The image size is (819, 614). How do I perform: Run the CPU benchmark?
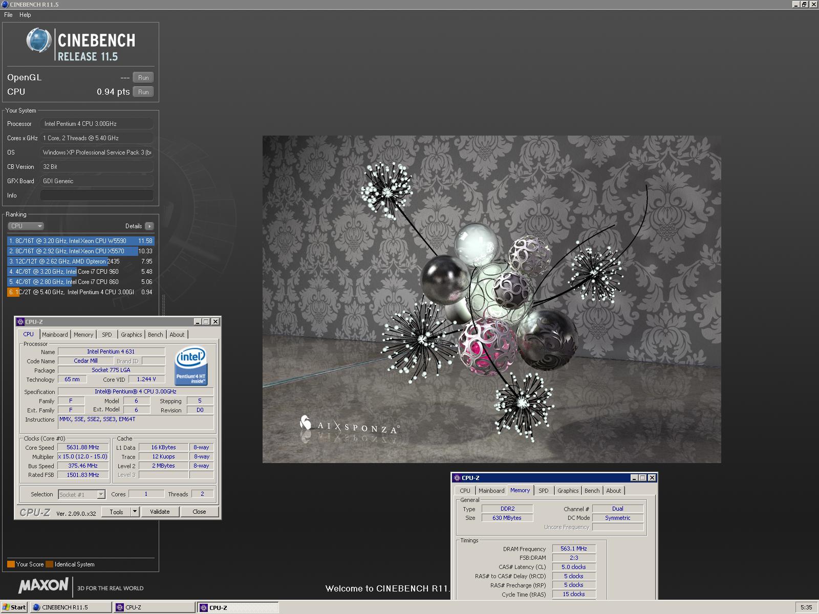(x=143, y=92)
